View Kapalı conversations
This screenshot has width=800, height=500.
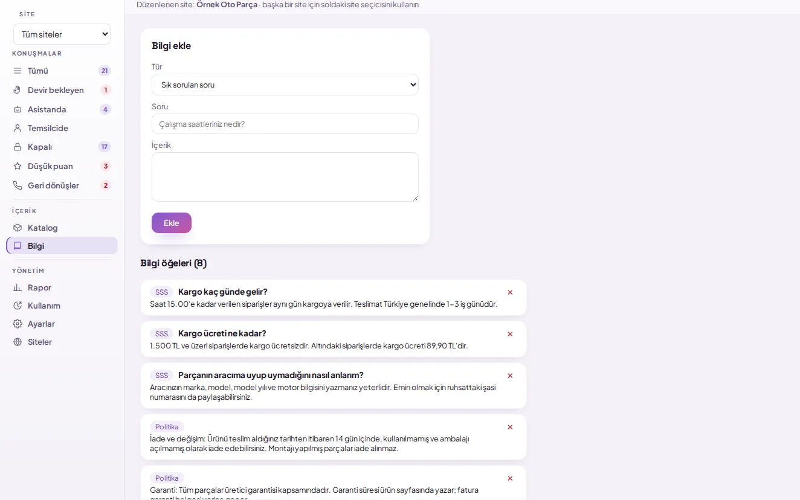pyautogui.click(x=62, y=147)
